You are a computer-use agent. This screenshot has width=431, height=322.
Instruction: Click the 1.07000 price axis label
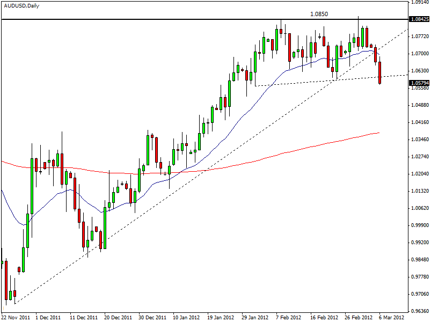(x=418, y=54)
